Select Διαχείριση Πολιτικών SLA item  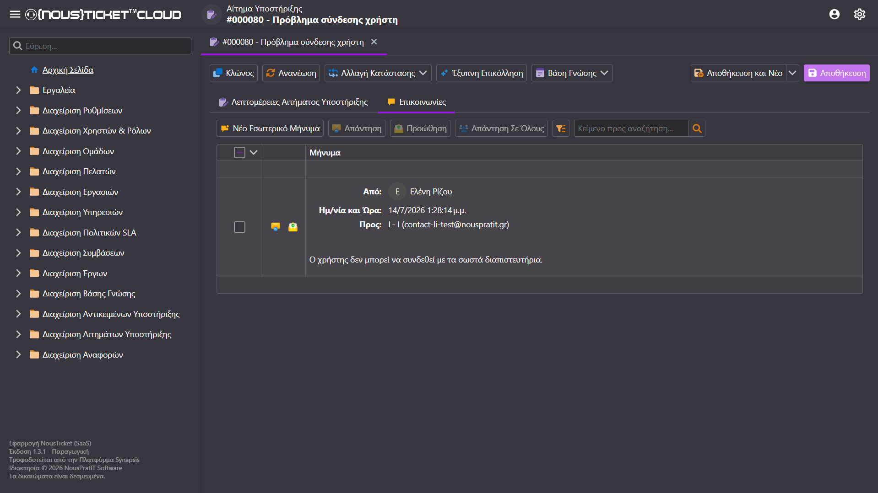point(89,233)
